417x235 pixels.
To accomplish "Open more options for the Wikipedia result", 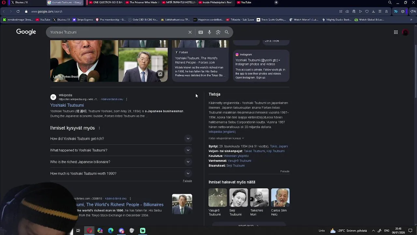I will (126, 99).
